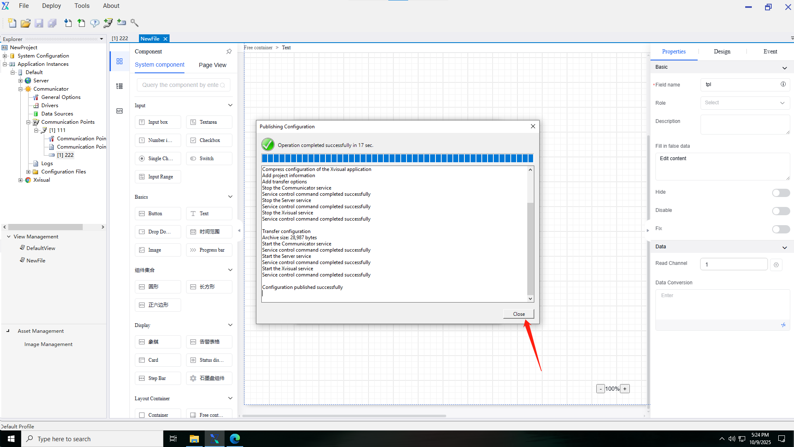Select the Page View tab
Image resolution: width=794 pixels, height=447 pixels.
pyautogui.click(x=212, y=65)
